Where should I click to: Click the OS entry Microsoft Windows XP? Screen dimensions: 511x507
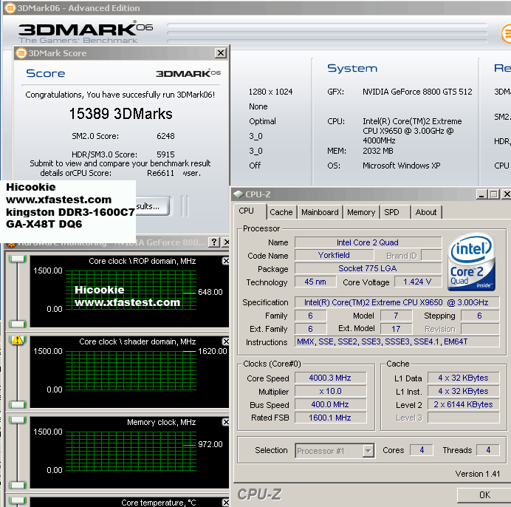(401, 166)
